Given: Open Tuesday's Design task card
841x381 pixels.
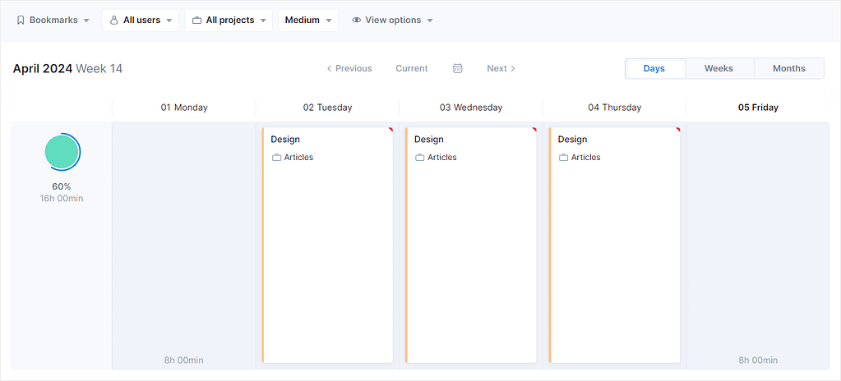Looking at the screenshot, I should point(328,245).
